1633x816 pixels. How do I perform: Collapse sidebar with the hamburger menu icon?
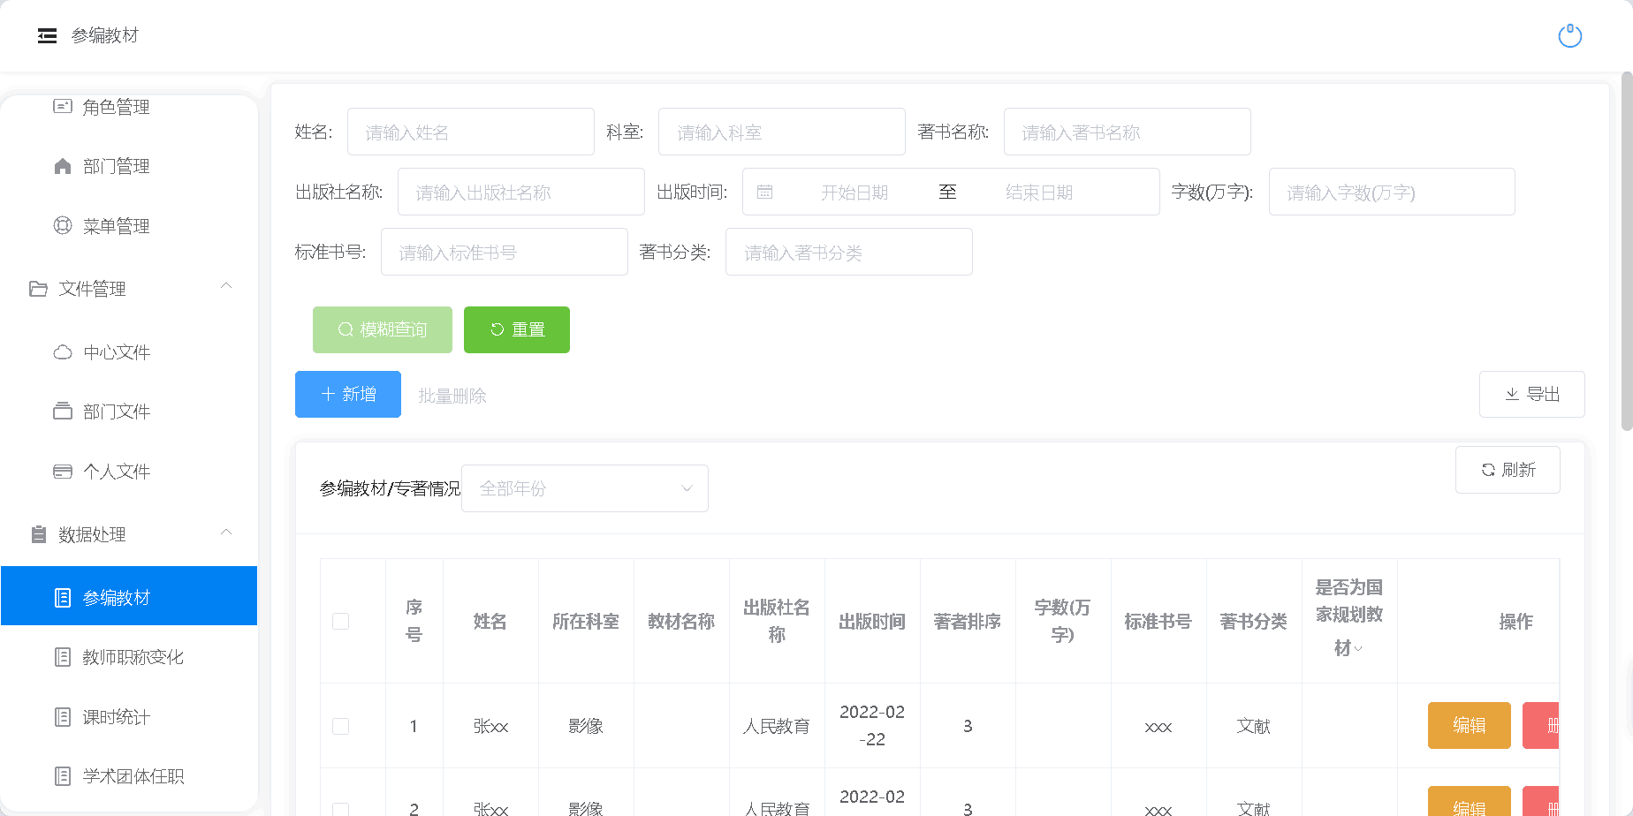tap(47, 35)
